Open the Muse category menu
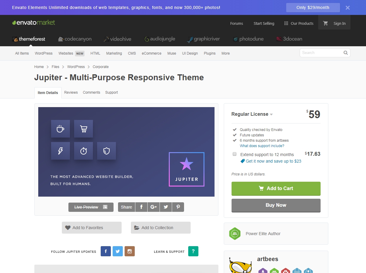 (x=172, y=53)
